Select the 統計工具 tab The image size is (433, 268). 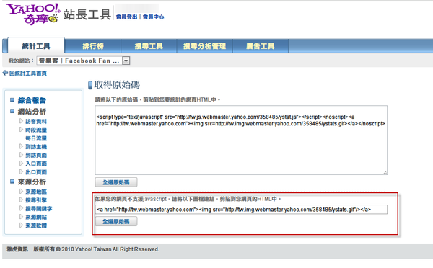pyautogui.click(x=36, y=46)
